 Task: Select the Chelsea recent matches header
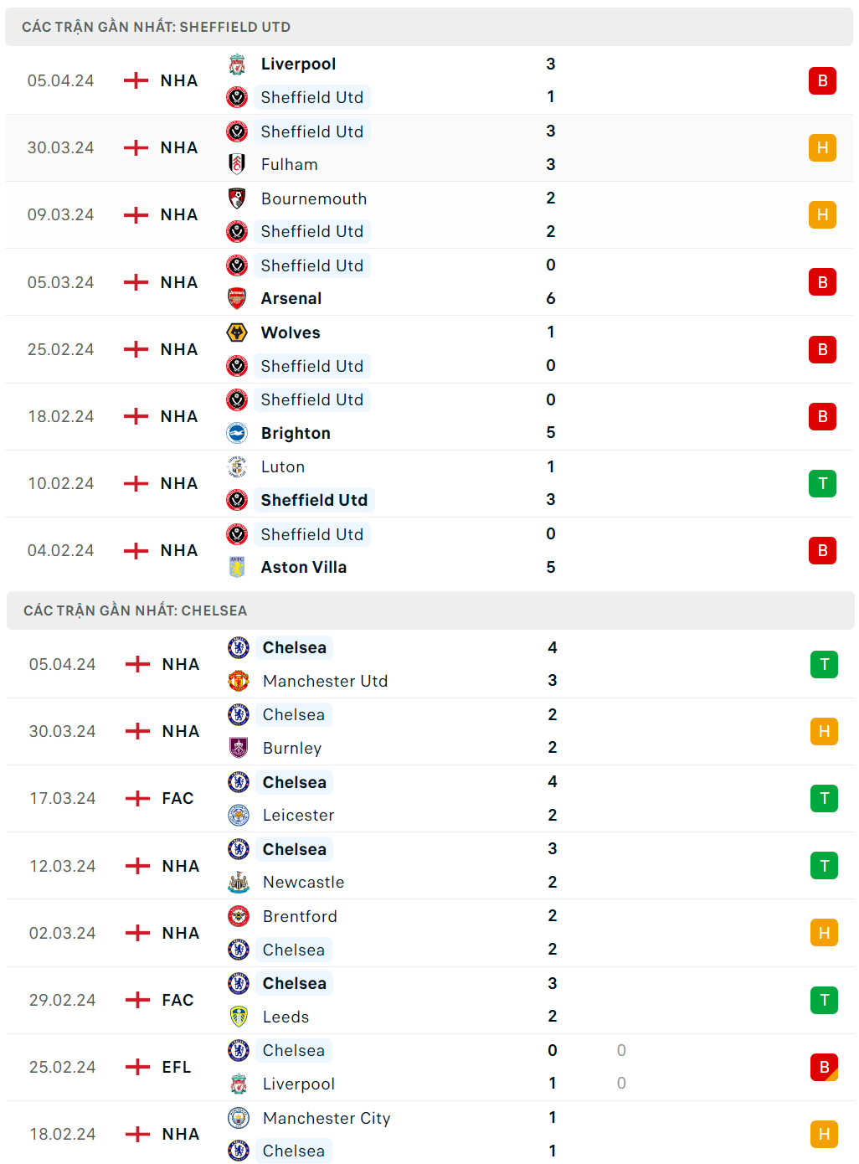coord(135,610)
